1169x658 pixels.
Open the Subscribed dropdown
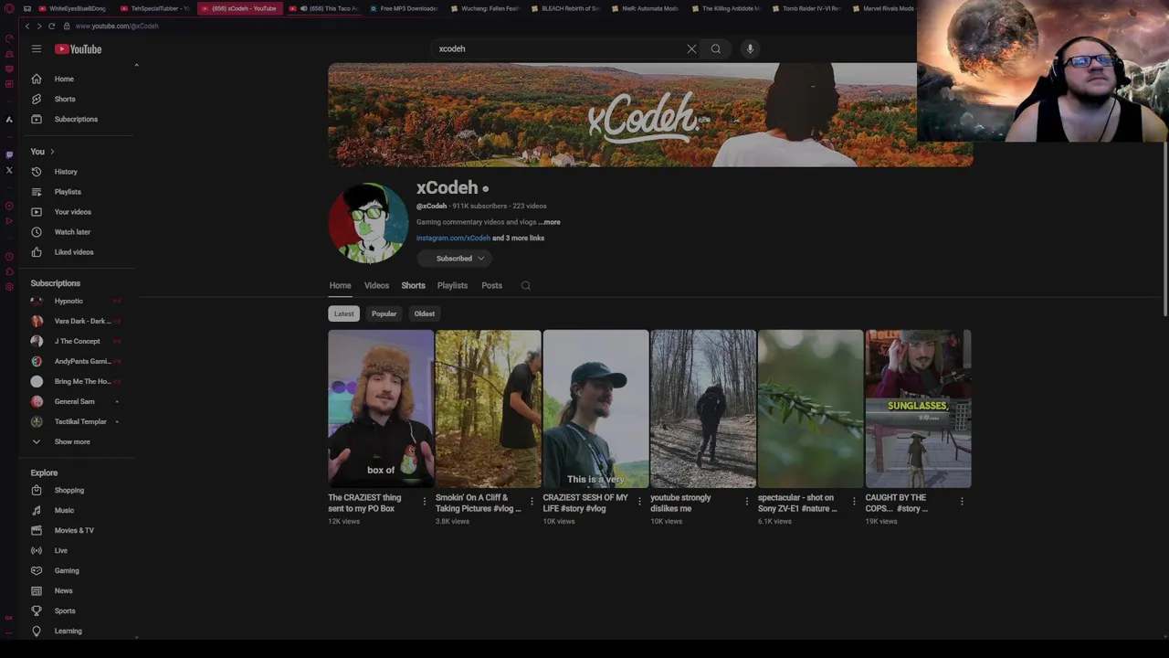click(x=455, y=259)
